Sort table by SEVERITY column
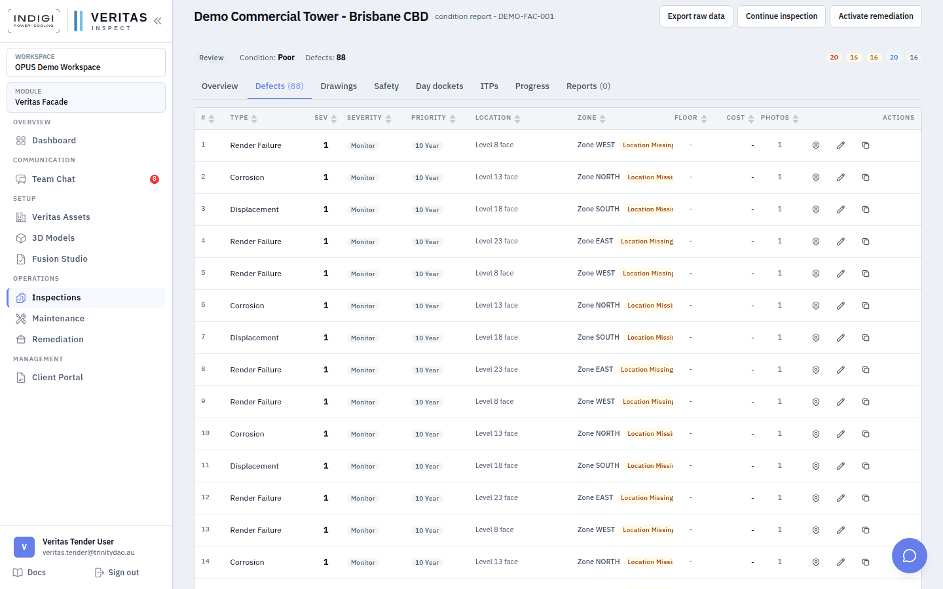The width and height of the screenshot is (943, 589). (369, 118)
